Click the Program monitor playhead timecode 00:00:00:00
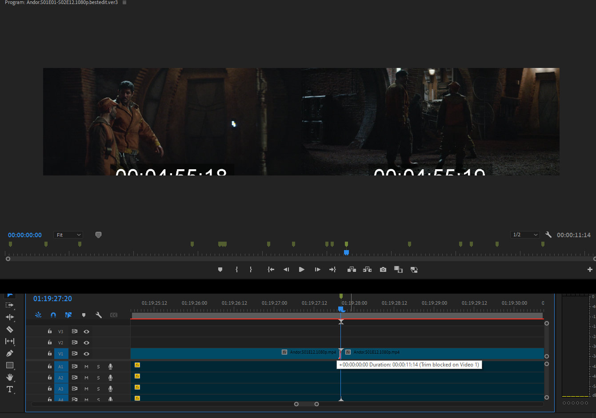The image size is (596, 418). click(25, 235)
